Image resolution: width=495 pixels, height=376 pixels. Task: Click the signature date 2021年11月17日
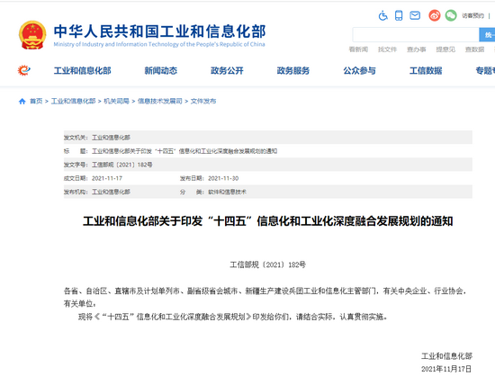click(x=446, y=369)
